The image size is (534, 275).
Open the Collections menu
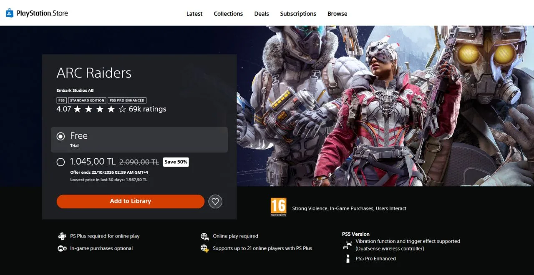(228, 14)
